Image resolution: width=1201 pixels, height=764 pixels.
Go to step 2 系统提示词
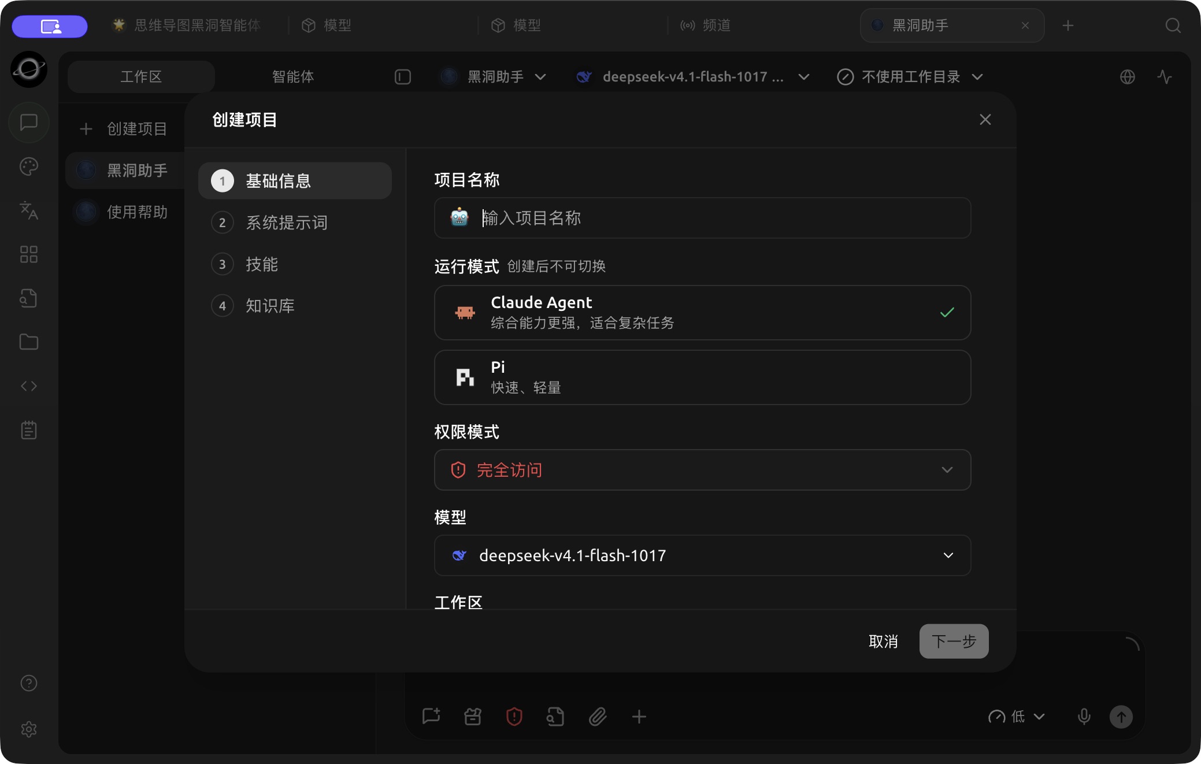point(295,222)
